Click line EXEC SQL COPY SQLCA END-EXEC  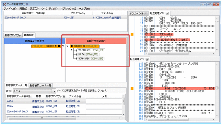pos(181,23)
